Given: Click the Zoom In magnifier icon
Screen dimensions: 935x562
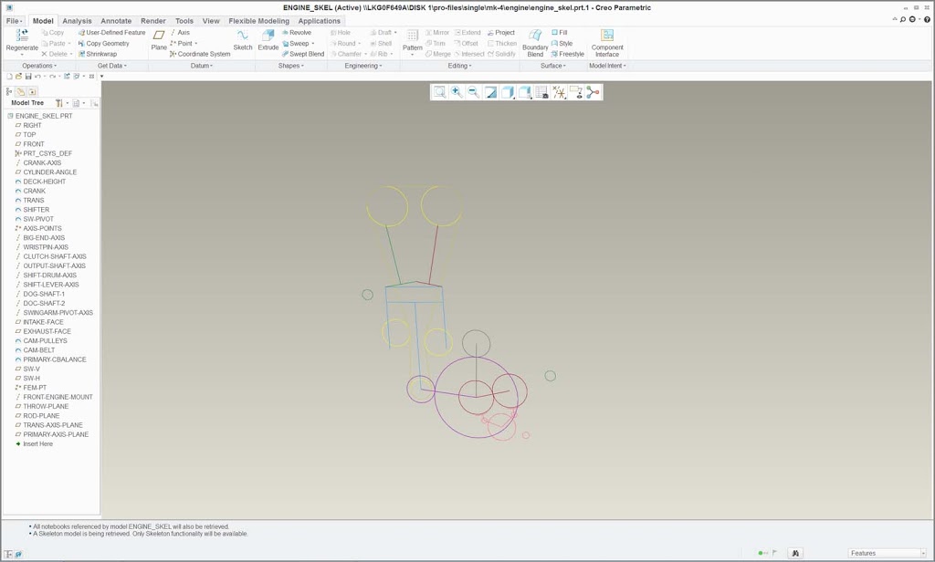Looking at the screenshot, I should click(457, 92).
